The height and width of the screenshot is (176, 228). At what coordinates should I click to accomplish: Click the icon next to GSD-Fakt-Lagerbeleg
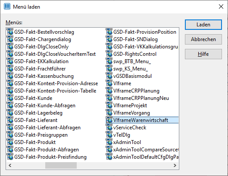point(10,113)
